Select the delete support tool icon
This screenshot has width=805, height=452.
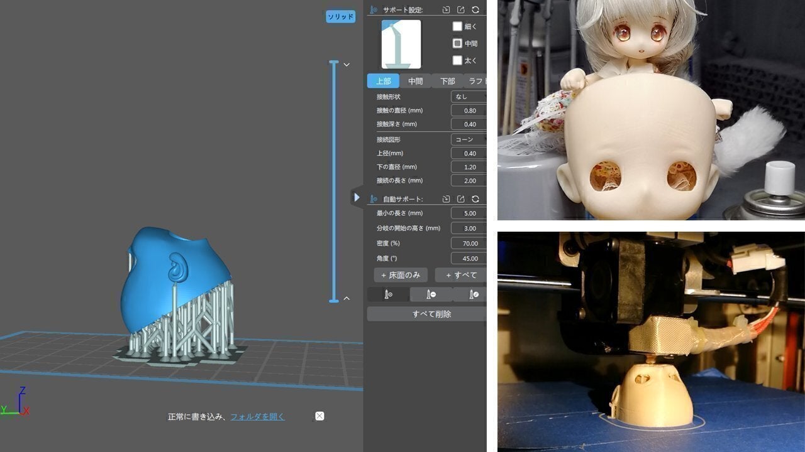[431, 294]
